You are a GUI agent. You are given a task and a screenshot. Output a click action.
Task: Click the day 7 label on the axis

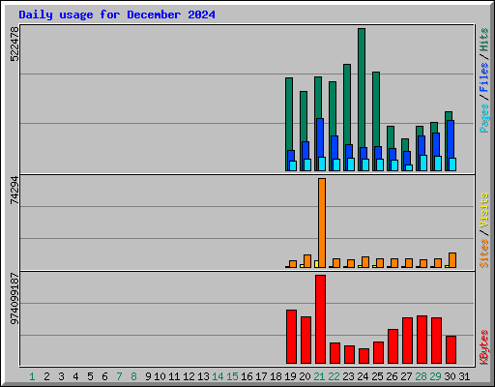119,376
